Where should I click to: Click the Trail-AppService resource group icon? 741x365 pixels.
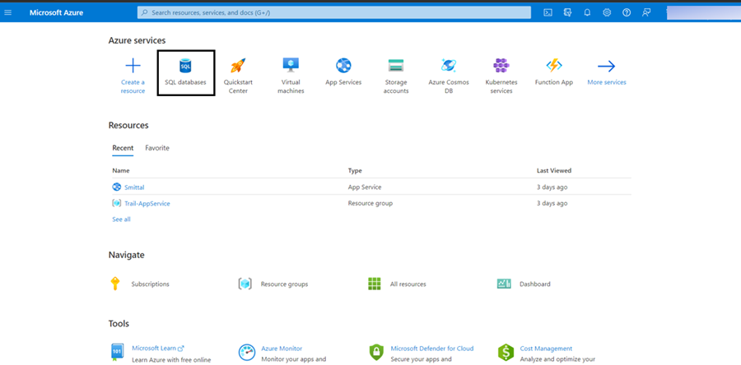pyautogui.click(x=117, y=203)
